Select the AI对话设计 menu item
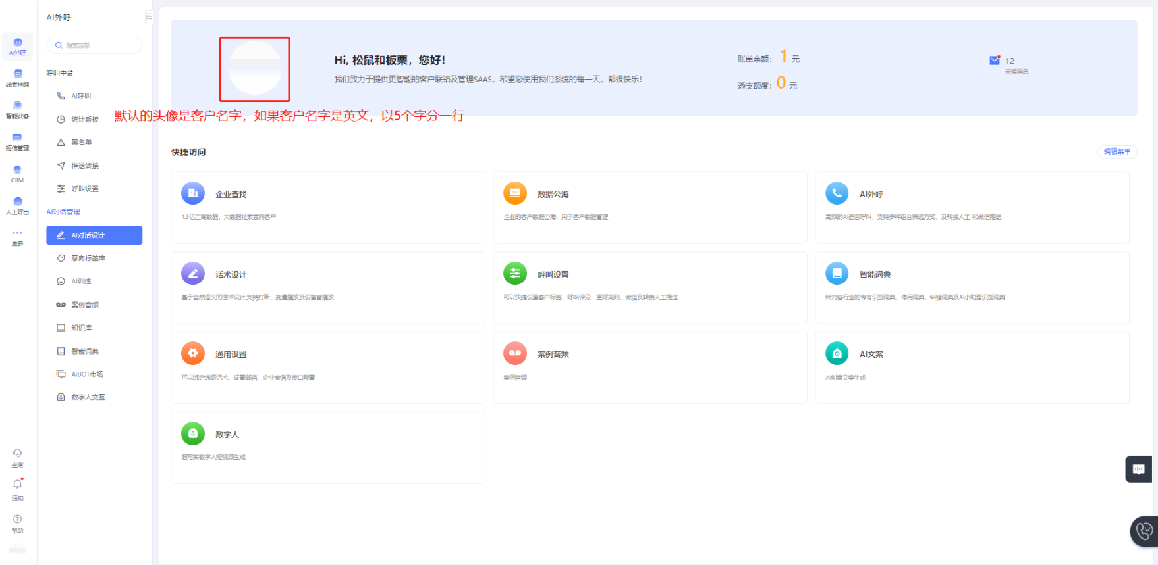1158x565 pixels. (94, 235)
